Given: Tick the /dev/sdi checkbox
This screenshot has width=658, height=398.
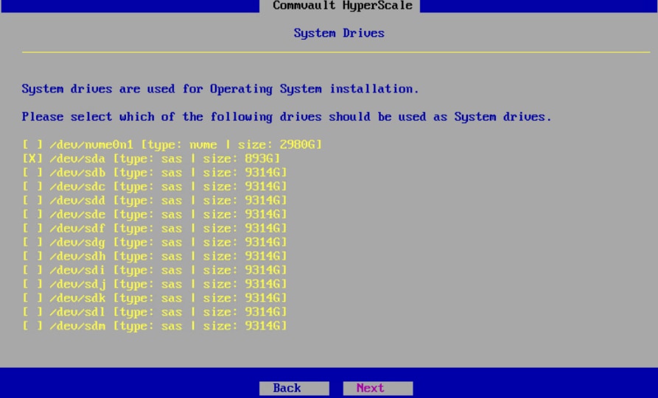Looking at the screenshot, I should point(32,270).
